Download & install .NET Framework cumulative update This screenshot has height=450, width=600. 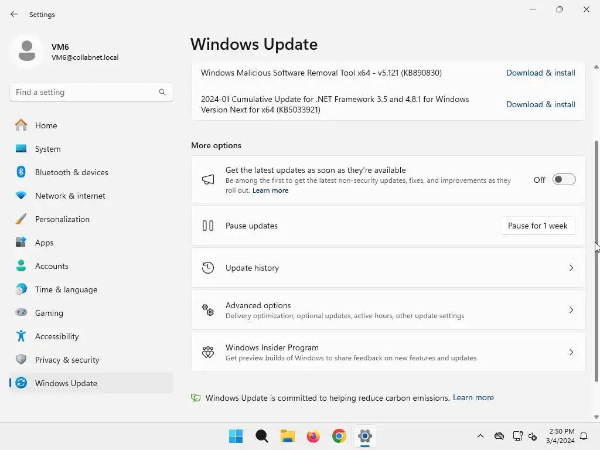(x=540, y=104)
